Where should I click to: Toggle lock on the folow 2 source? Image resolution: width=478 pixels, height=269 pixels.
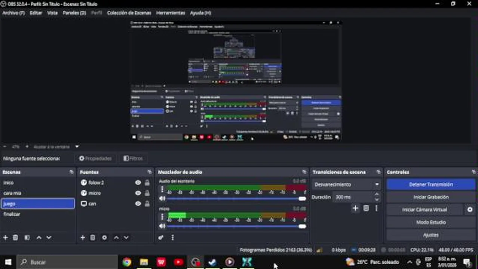click(147, 183)
